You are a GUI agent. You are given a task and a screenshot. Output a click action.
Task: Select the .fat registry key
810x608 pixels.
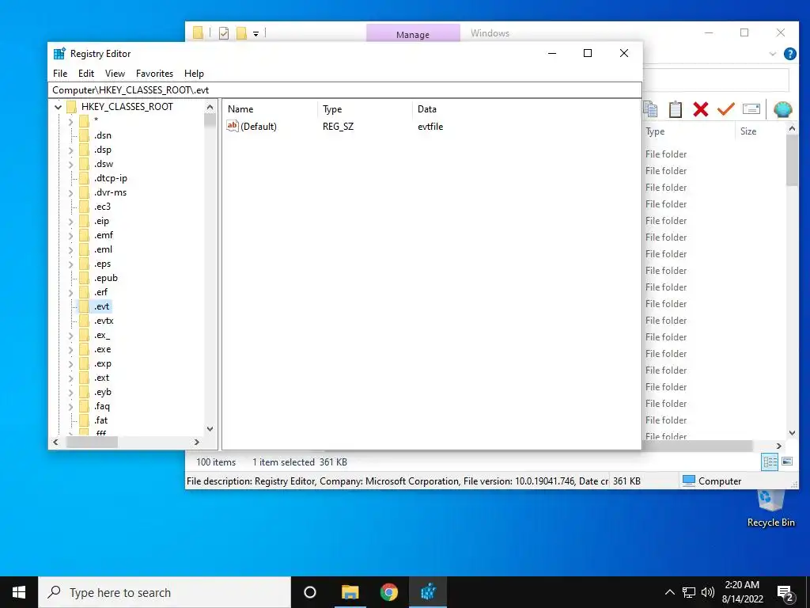(x=100, y=421)
